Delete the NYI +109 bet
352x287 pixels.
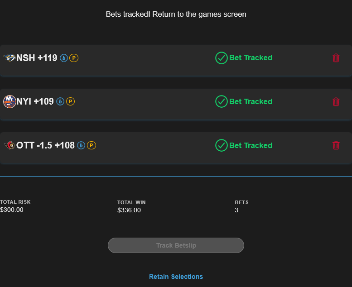point(336,102)
